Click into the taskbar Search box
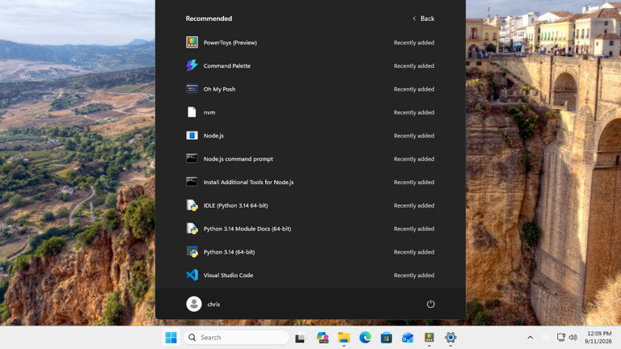Image resolution: width=621 pixels, height=349 pixels. point(236,338)
